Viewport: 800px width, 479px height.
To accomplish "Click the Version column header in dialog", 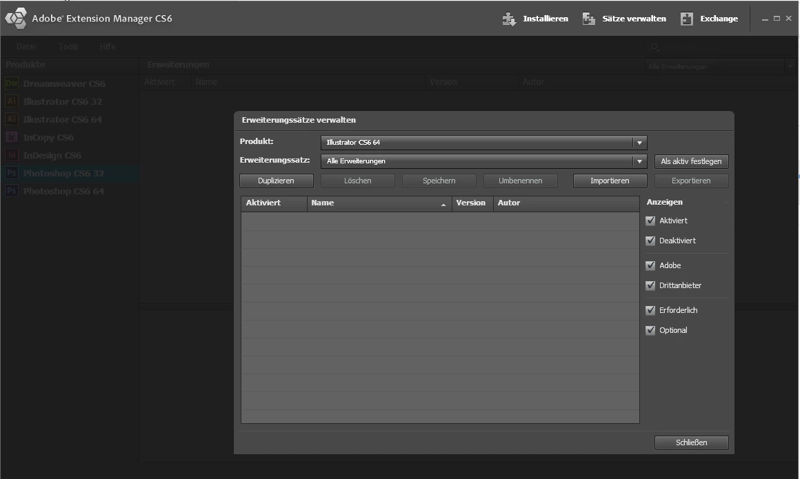I will (472, 203).
